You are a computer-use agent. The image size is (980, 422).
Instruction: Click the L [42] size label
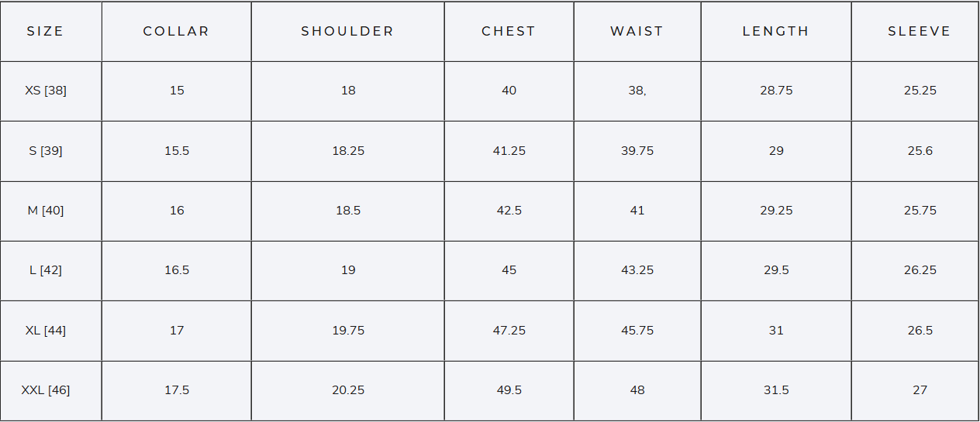point(46,270)
